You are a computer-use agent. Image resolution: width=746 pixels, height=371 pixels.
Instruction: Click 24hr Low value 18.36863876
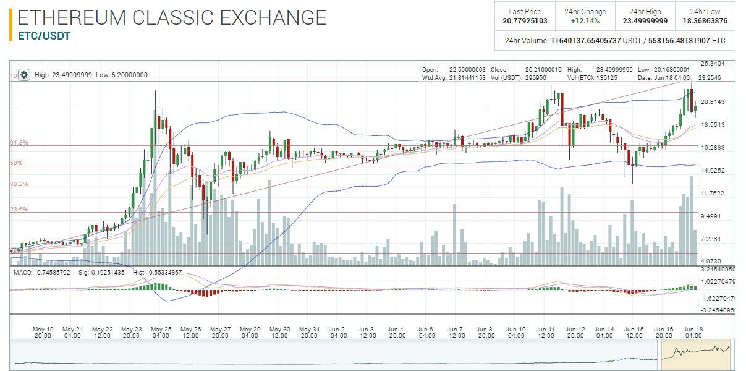(x=705, y=21)
